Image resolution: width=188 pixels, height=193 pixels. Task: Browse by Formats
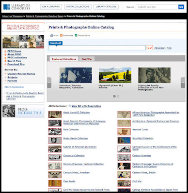(x=12, y=81)
